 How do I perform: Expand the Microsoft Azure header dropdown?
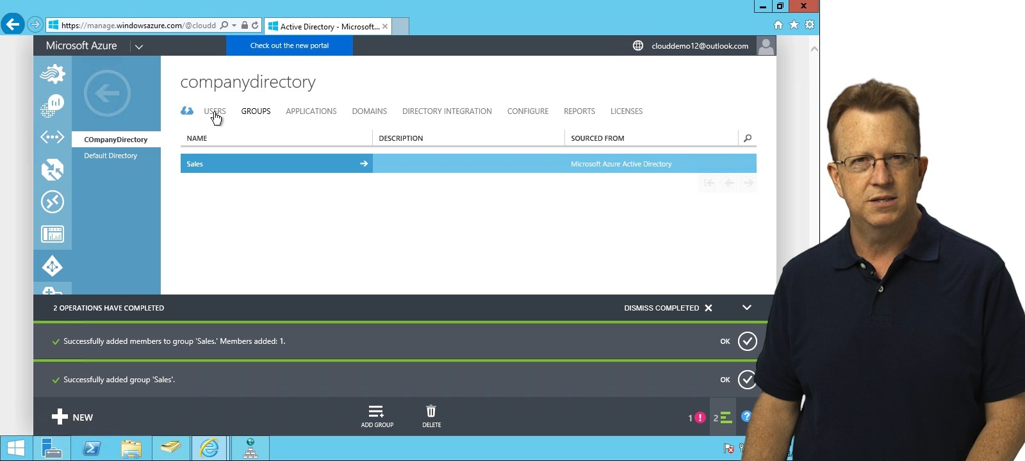(x=139, y=46)
